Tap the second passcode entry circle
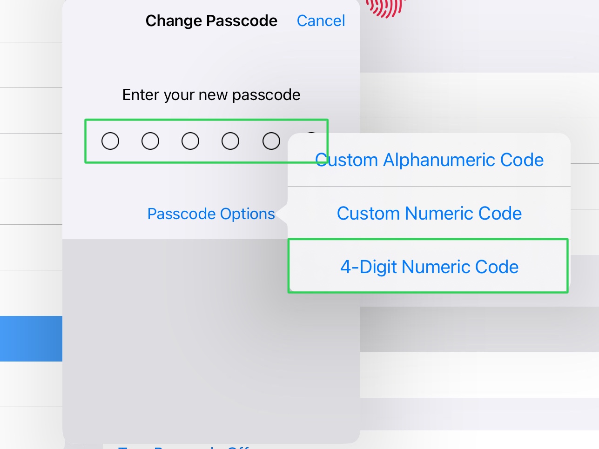This screenshot has height=449, width=599. [x=150, y=141]
